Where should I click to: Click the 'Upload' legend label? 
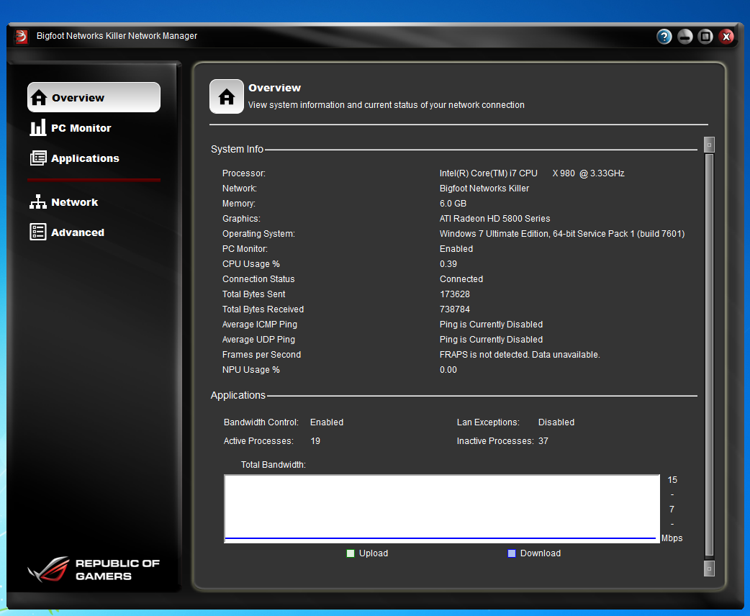click(x=373, y=553)
